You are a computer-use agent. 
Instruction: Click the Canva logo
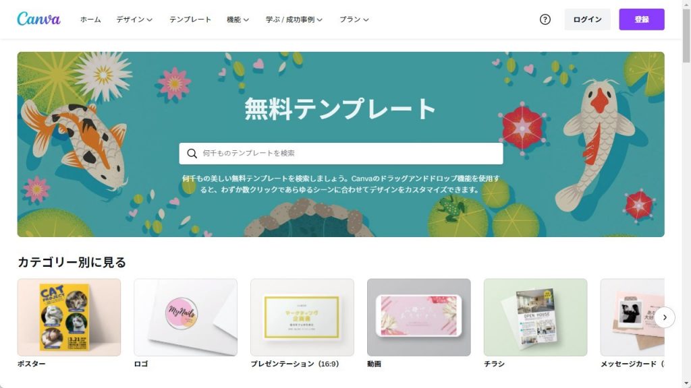tap(38, 19)
